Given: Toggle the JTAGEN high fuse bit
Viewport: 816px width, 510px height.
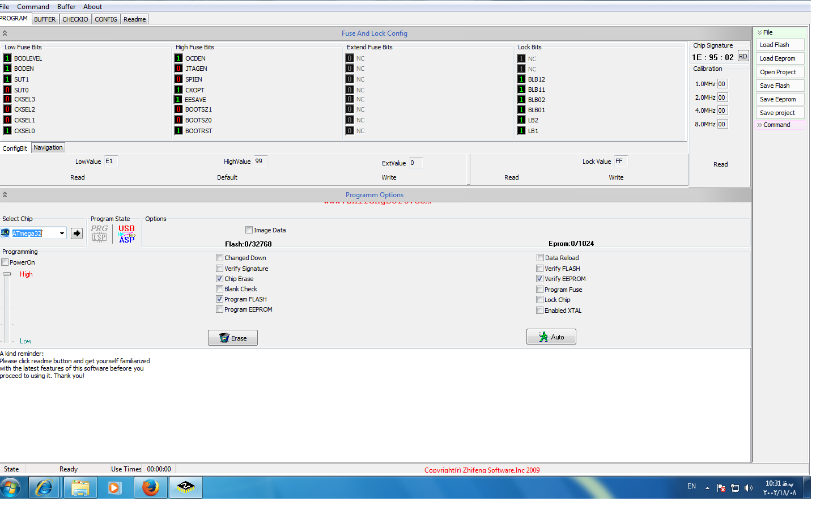Looking at the screenshot, I should coord(178,69).
